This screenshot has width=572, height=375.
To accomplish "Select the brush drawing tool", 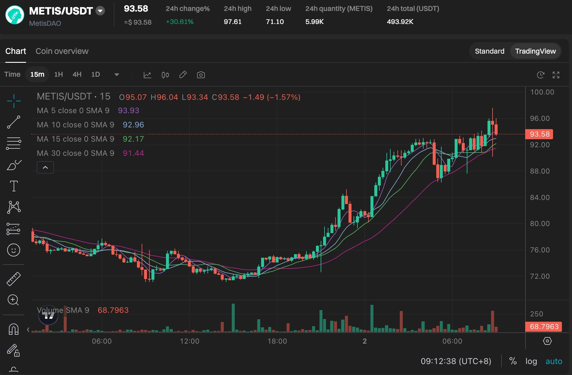I will coord(14,165).
